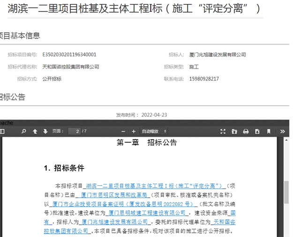The width and height of the screenshot is (293, 237).
Task: Click the project name link 湖滨一二里项目桩基及主体工程
Action: pyautogui.click(x=154, y=186)
